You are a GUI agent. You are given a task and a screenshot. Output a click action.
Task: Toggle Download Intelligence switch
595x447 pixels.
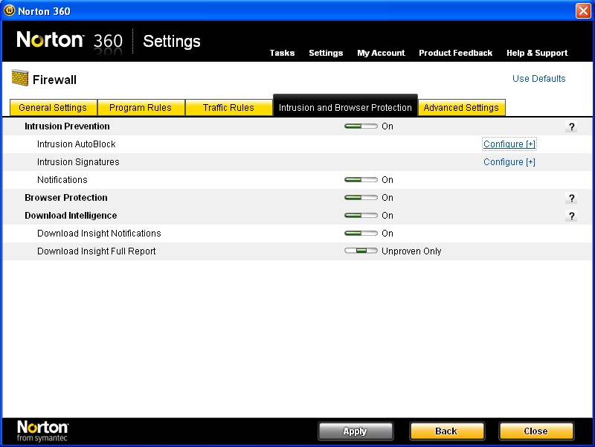point(361,216)
